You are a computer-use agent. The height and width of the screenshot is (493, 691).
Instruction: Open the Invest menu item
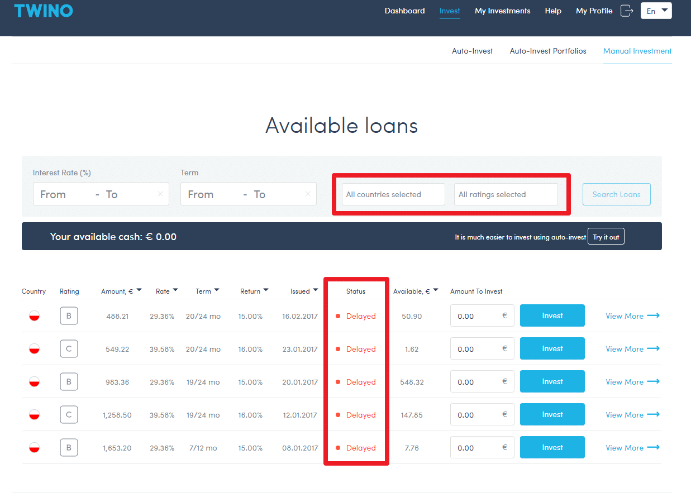click(x=450, y=11)
